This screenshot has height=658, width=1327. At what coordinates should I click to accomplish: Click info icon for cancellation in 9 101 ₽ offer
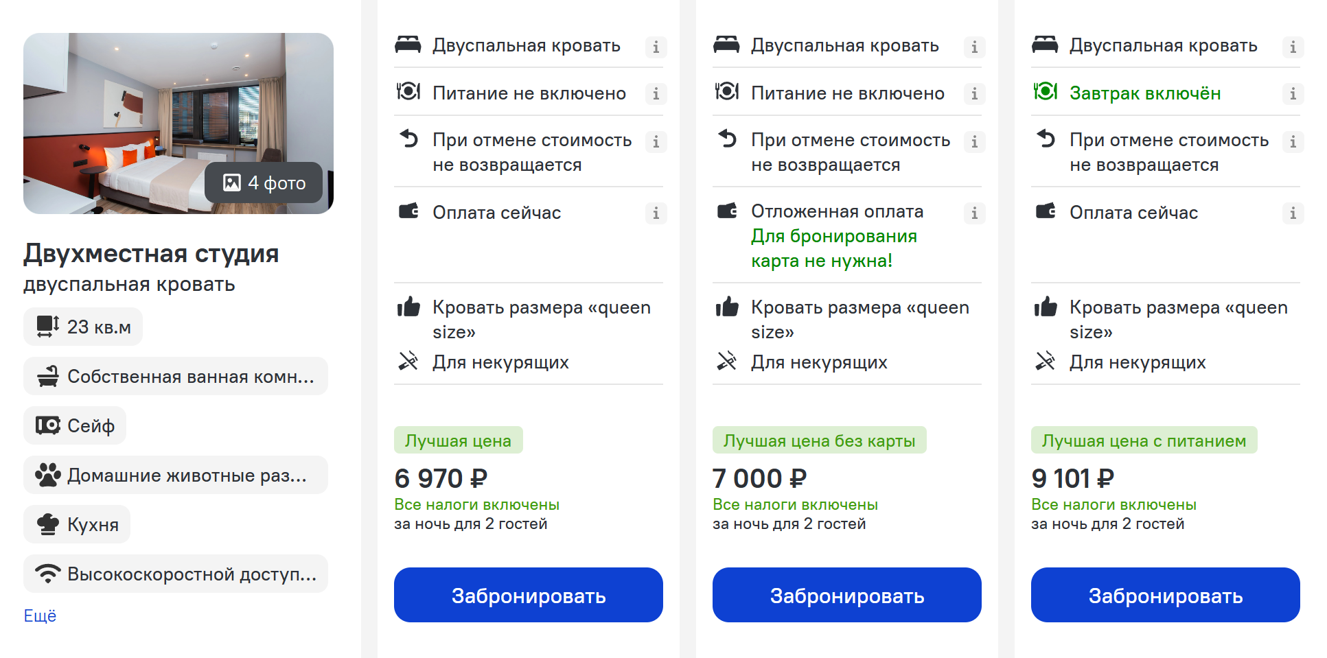pos(1293,141)
